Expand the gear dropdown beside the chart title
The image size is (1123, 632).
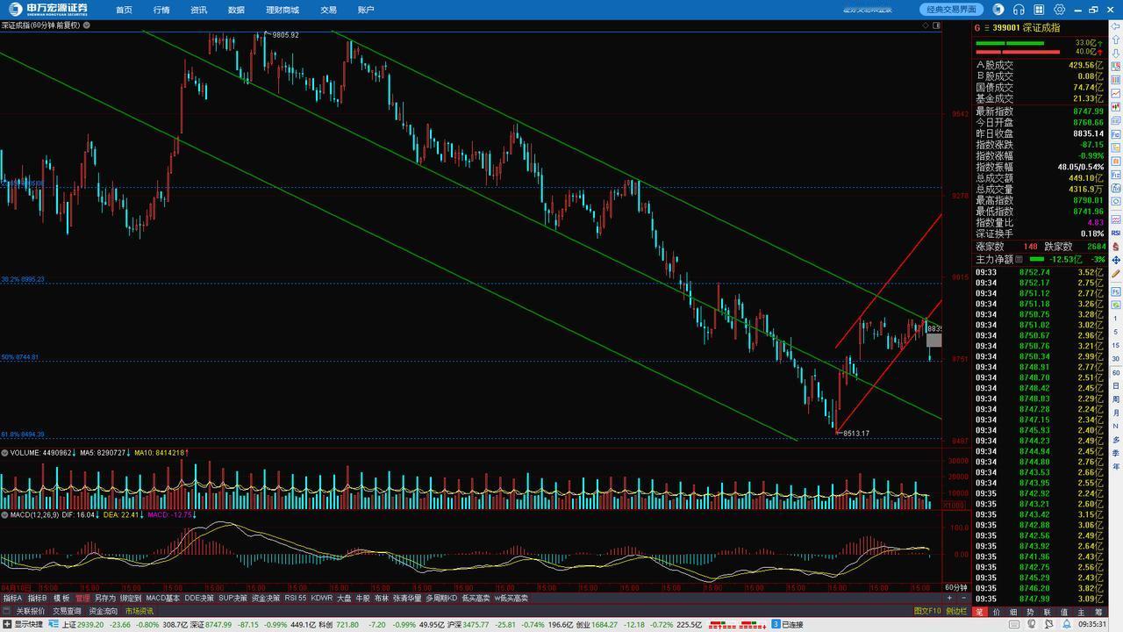86,25
